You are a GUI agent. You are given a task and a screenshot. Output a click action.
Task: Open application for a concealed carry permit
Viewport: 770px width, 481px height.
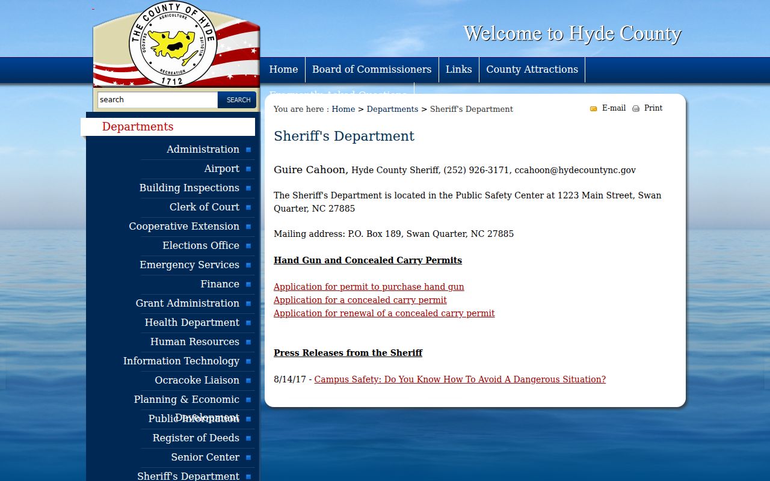(360, 300)
